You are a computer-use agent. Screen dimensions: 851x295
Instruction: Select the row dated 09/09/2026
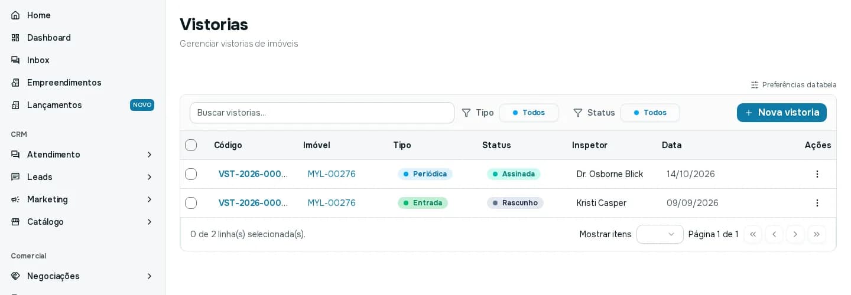(191, 203)
